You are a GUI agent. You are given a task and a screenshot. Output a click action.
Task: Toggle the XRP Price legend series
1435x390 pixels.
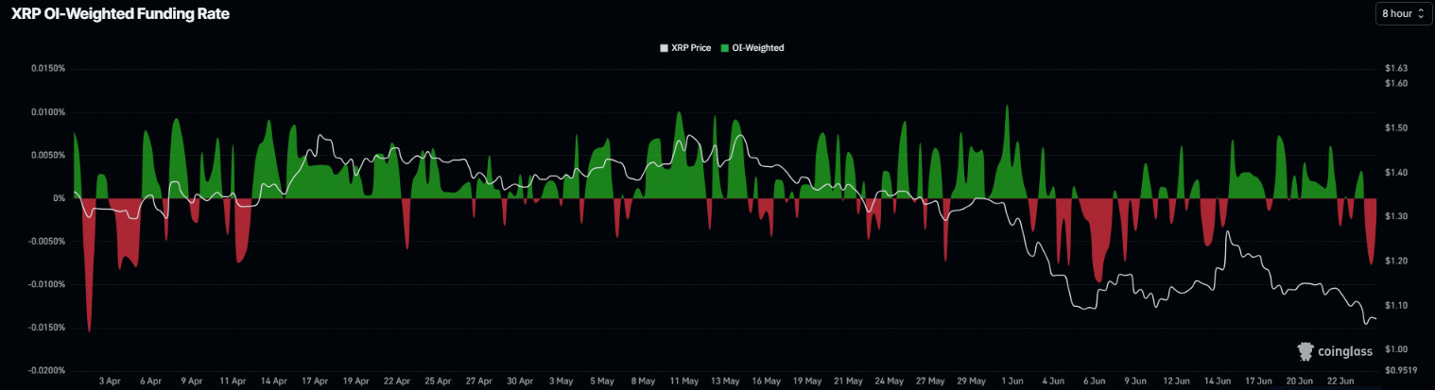click(685, 47)
